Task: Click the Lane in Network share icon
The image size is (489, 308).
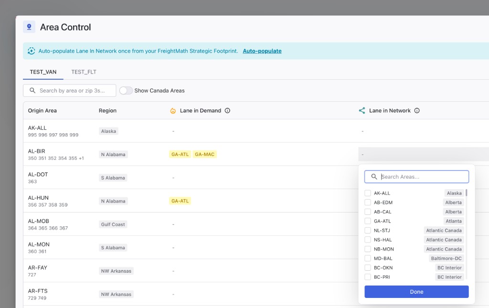Action: pyautogui.click(x=362, y=111)
